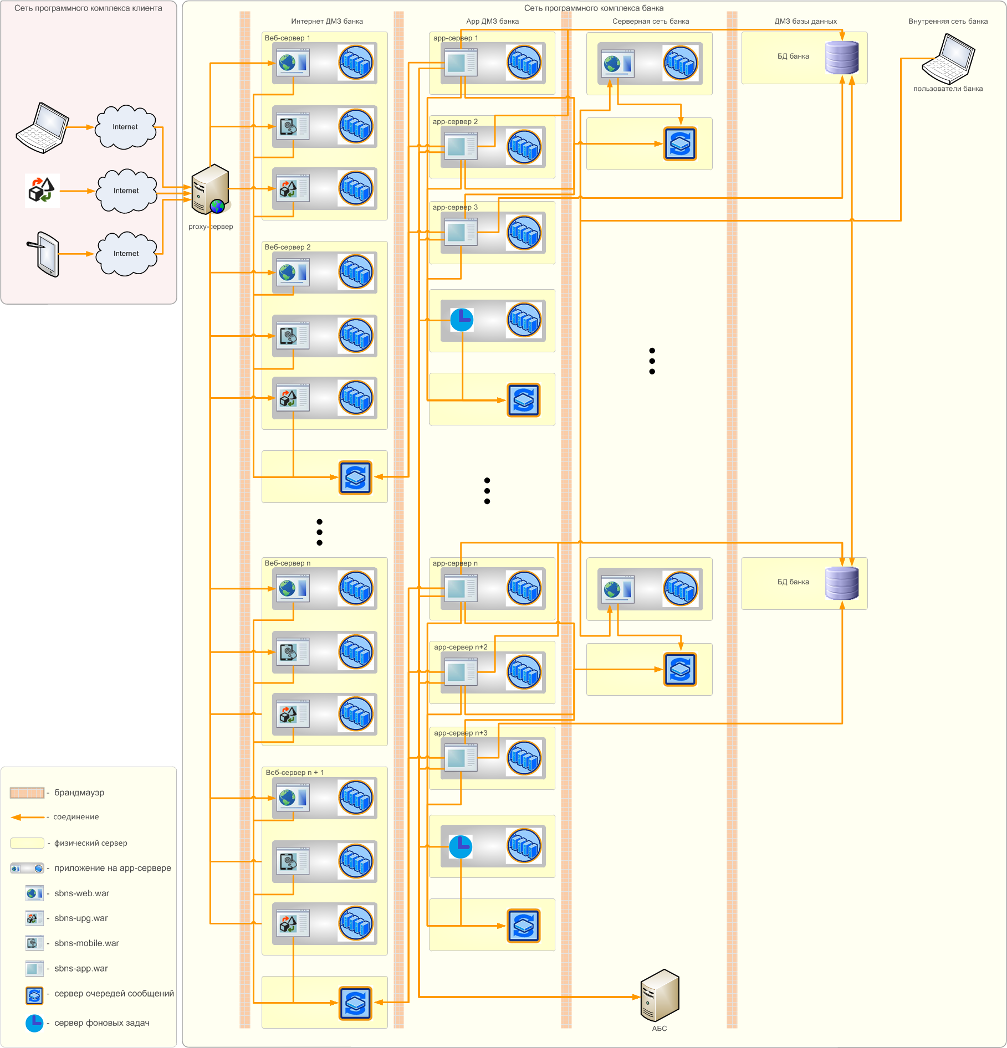Image resolution: width=1007 pixels, height=1048 pixels.
Task: Click the Веб-сервер 1 label
Action: (287, 38)
